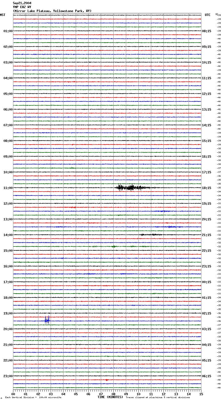Select the 11:00 MST row label
This screenshot has width=222, height=401.
point(8,188)
